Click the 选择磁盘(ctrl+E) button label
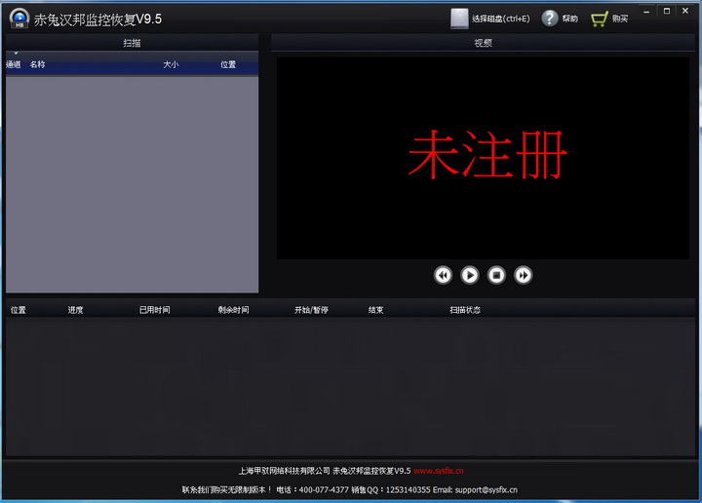The width and height of the screenshot is (702, 503). [x=500, y=19]
